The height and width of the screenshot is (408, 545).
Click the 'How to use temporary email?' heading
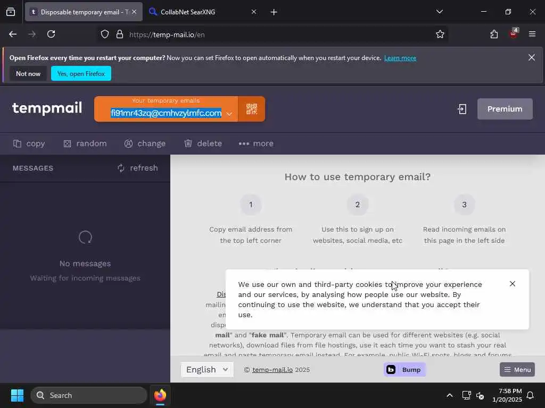tap(357, 177)
